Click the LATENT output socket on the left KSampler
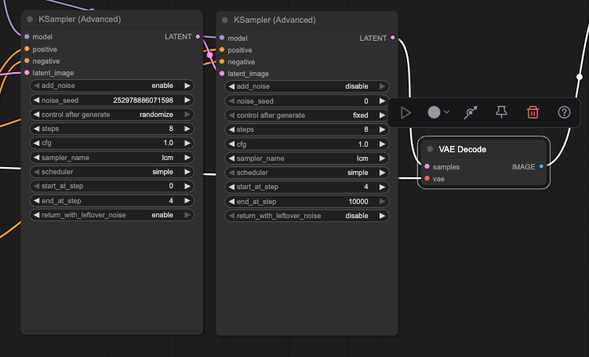This screenshot has width=589, height=357. tap(198, 36)
